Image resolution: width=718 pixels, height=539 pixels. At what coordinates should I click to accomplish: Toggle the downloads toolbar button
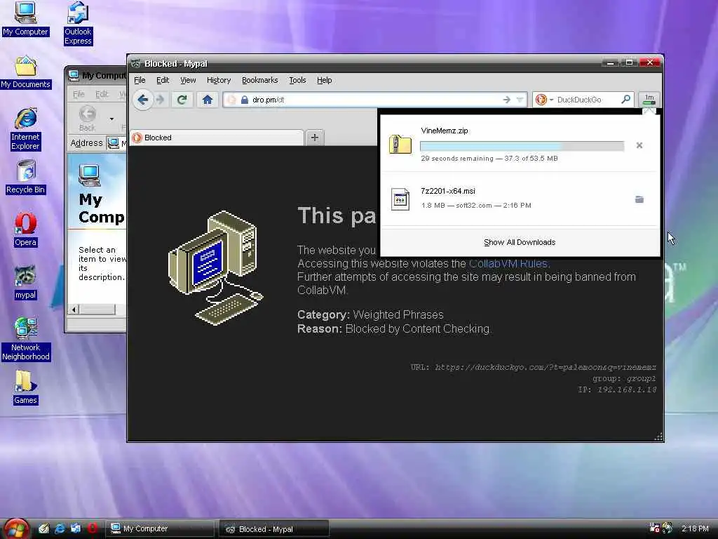[649, 99]
